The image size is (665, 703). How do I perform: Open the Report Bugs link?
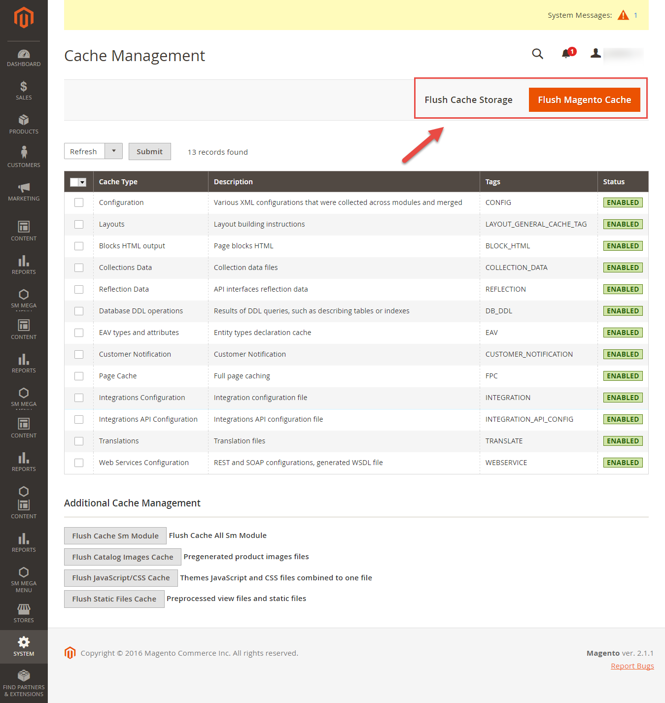(x=632, y=666)
